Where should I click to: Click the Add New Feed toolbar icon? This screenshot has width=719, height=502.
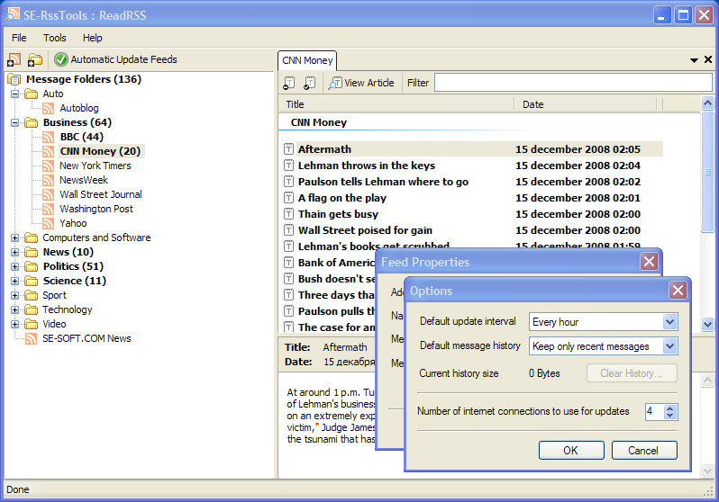click(14, 59)
